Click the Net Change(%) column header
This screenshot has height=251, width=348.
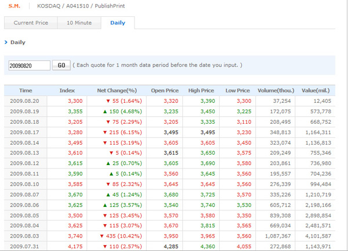click(x=117, y=91)
